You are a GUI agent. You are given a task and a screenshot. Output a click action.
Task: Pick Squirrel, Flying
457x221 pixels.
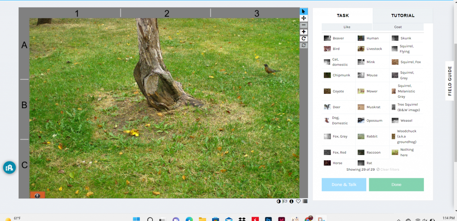click(x=406, y=49)
